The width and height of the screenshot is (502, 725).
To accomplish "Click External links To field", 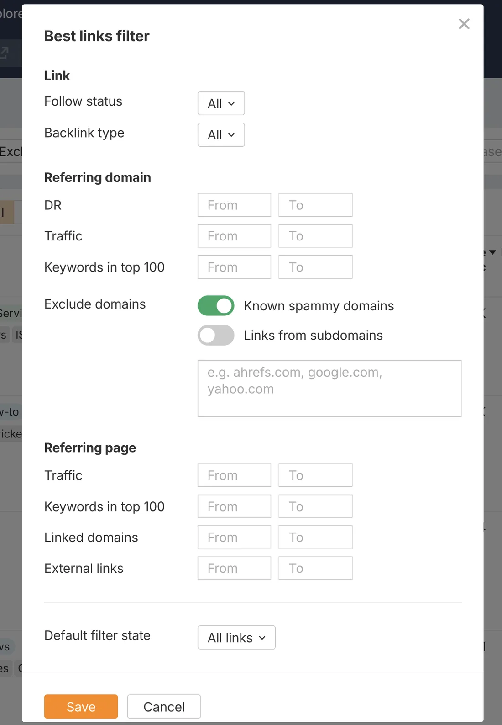I will [x=315, y=568].
